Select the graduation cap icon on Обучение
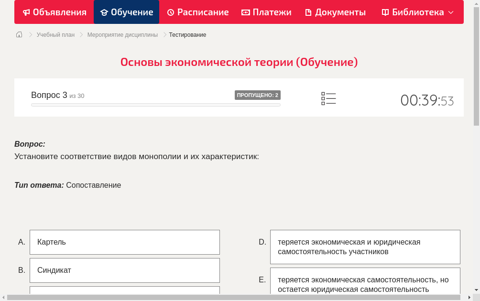Image resolution: width=480 pixels, height=301 pixels. tap(103, 12)
